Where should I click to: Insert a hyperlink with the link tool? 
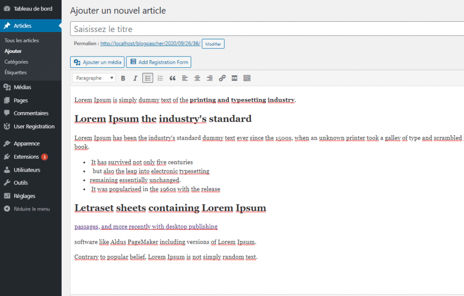coord(222,78)
